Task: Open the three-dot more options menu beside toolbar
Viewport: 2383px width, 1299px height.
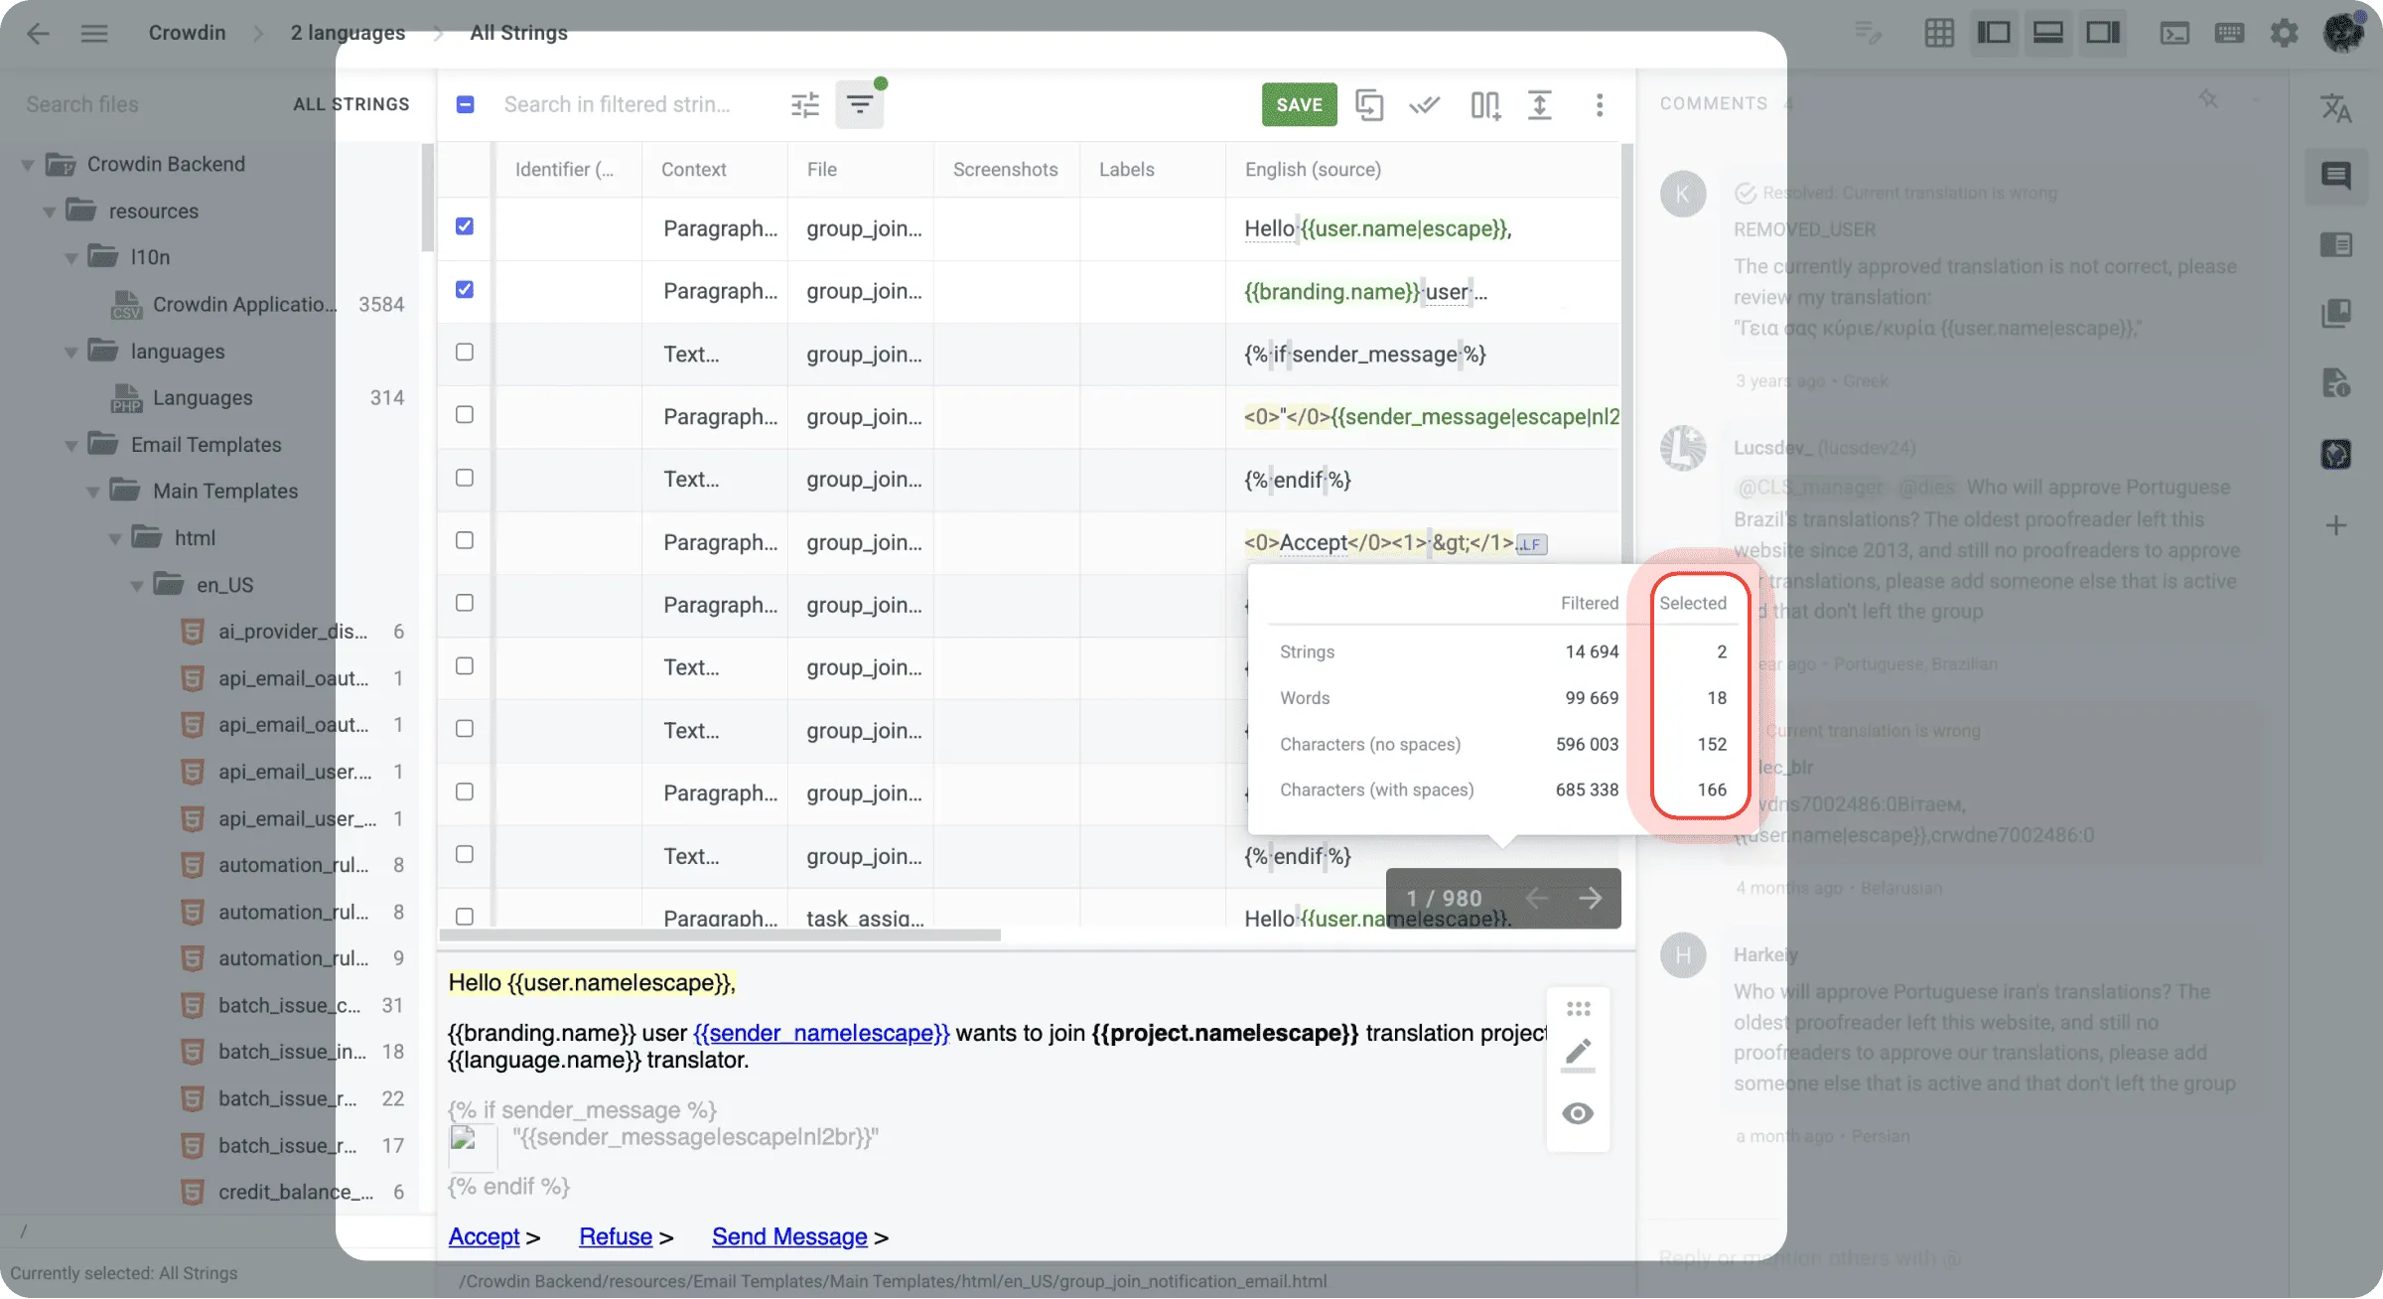Action: click(1600, 105)
